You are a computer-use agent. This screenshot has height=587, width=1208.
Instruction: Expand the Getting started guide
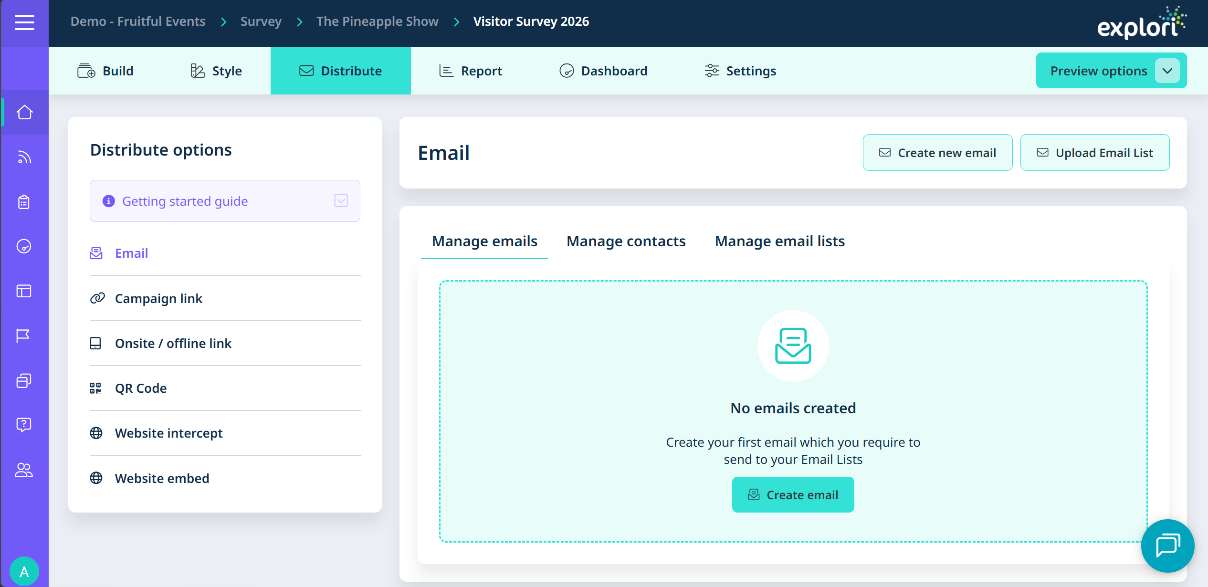(x=341, y=201)
